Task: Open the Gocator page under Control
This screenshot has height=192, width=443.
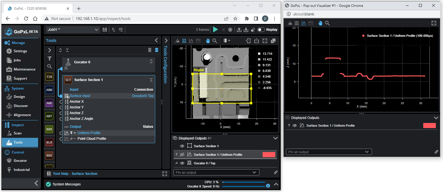Action: (16, 161)
